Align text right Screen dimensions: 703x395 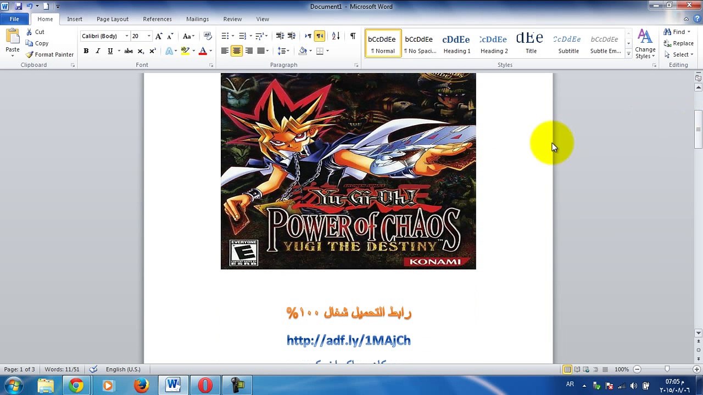pos(249,51)
